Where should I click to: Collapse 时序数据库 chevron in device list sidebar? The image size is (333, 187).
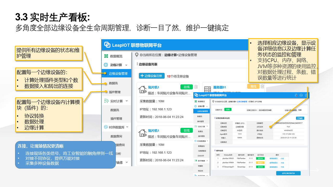(x=127, y=127)
